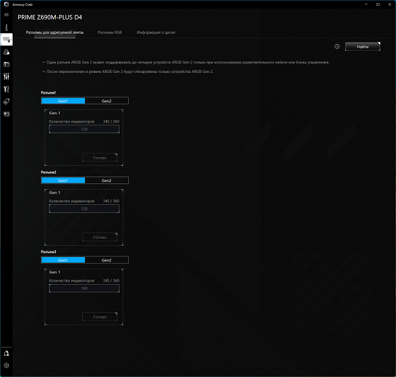Click Количество индикаторов label under Разъем3
The height and width of the screenshot is (377, 396).
pyautogui.click(x=72, y=280)
